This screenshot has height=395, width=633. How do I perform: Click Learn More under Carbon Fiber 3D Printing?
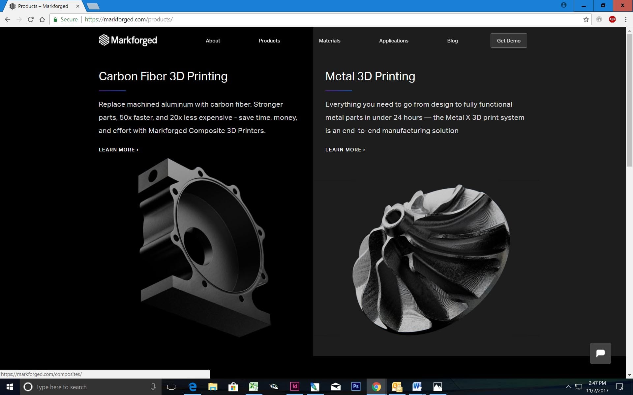[118, 150]
